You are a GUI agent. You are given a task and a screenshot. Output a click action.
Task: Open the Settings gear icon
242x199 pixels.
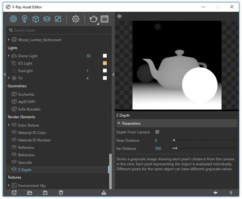(76, 19)
